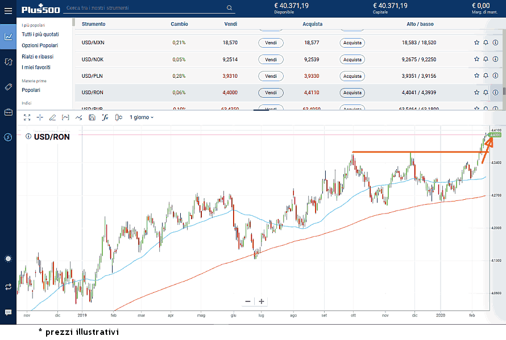Open the hamburger menu
The width and height of the screenshot is (506, 340).
click(8, 10)
